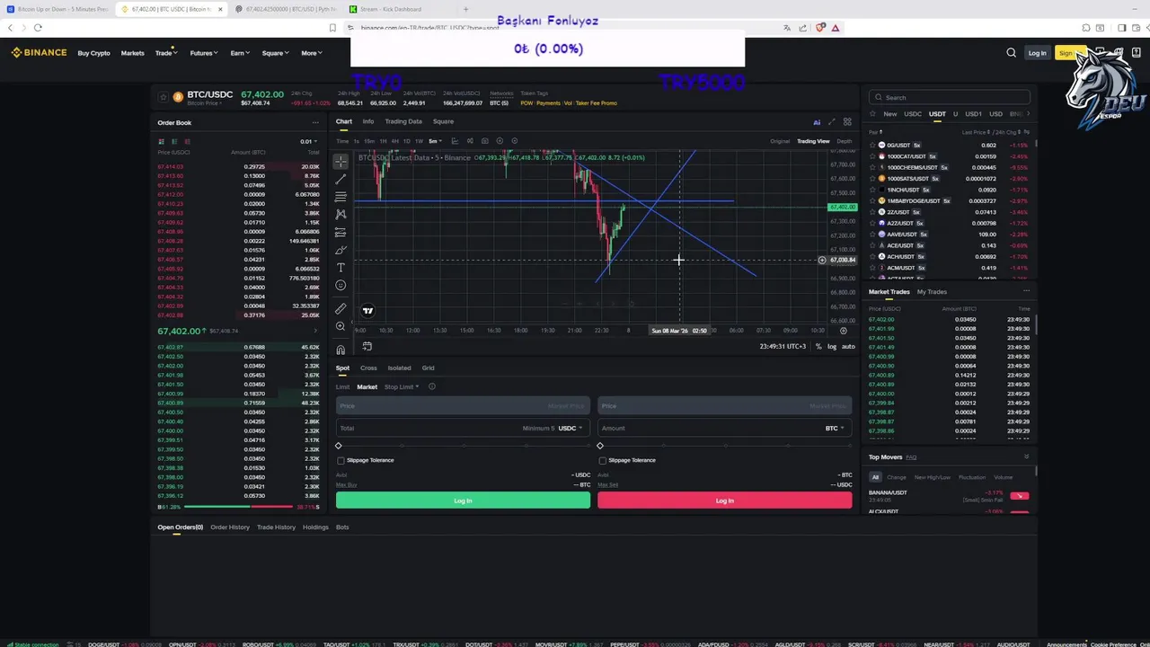Star the 0G/USDT pair as favorite
Screen dimensions: 1150x647
pyautogui.click(x=872, y=145)
